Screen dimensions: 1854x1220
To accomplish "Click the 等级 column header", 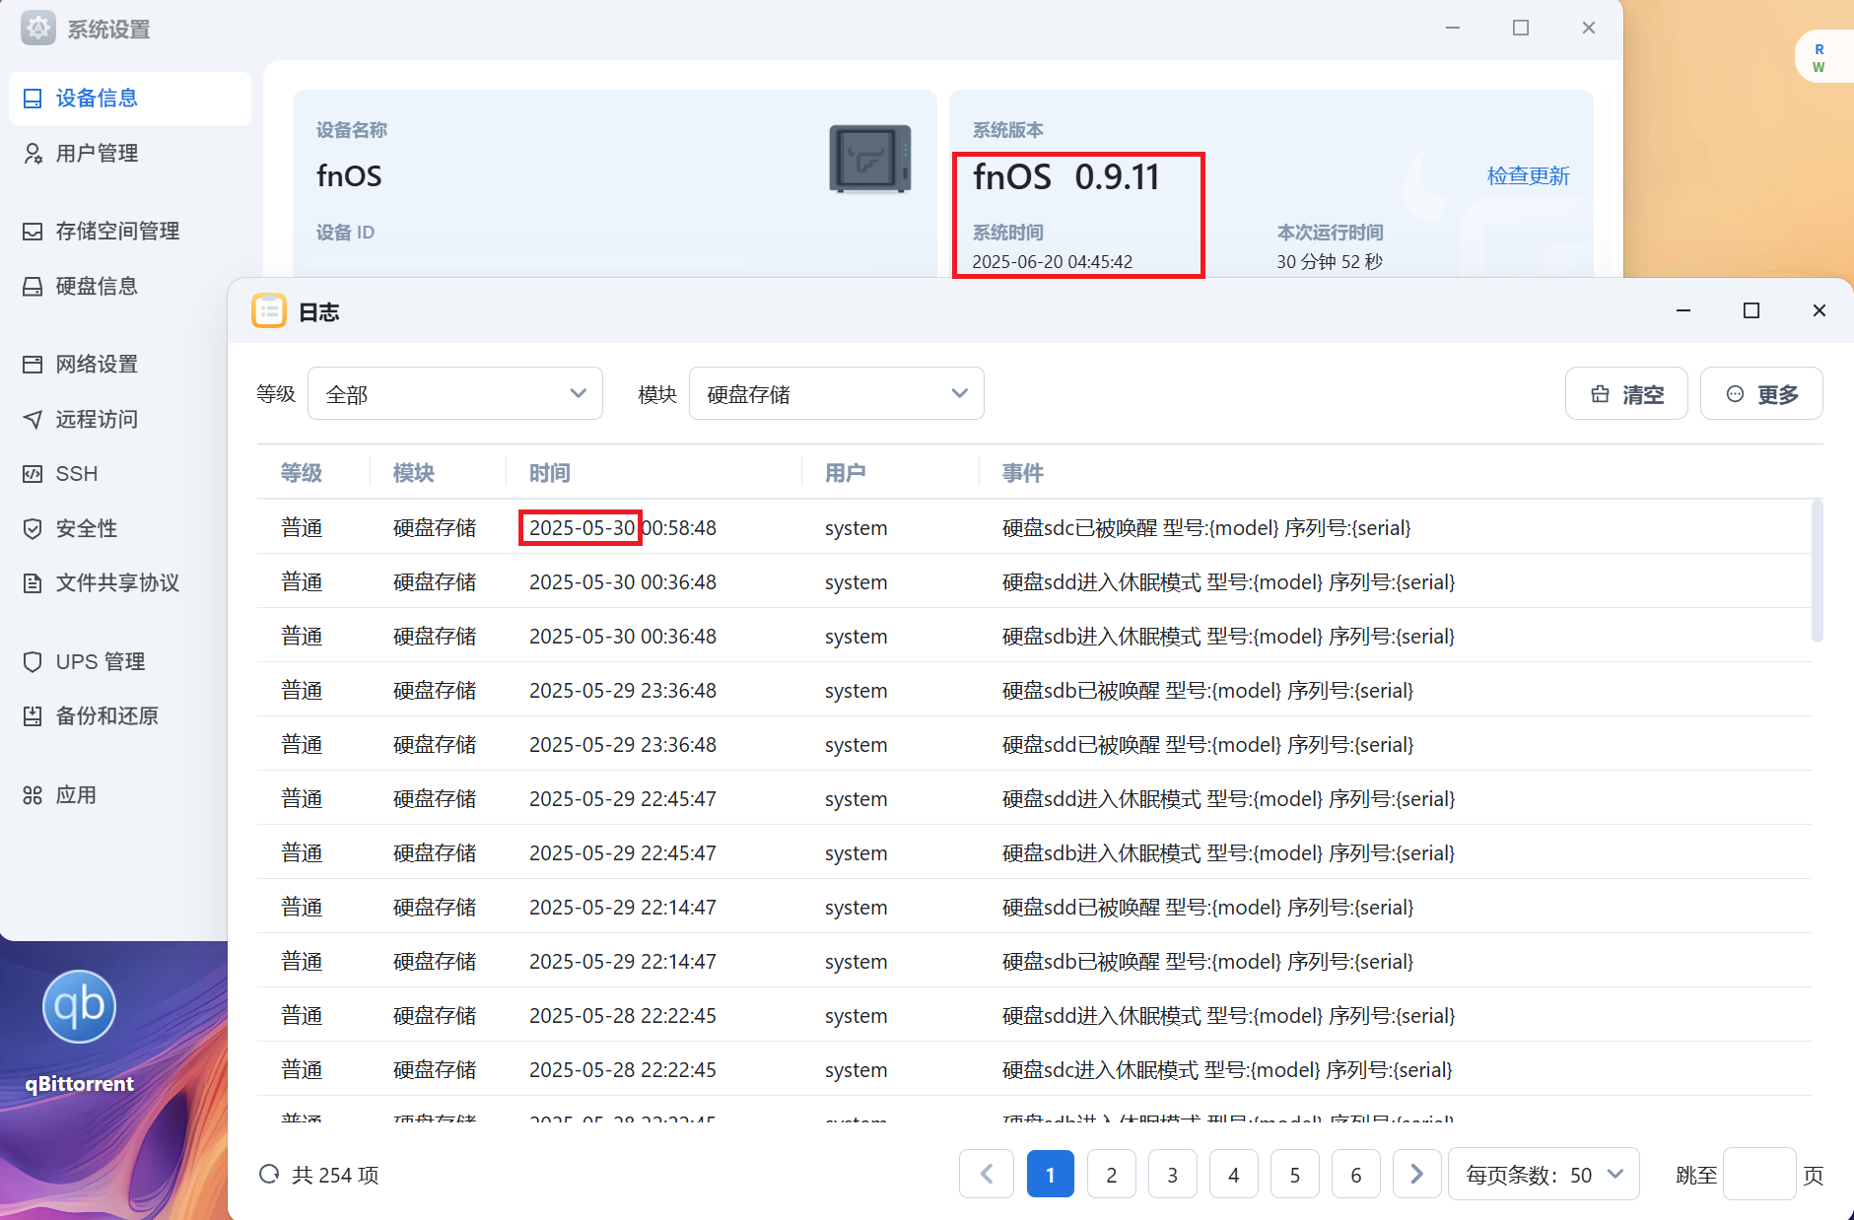I will (302, 473).
